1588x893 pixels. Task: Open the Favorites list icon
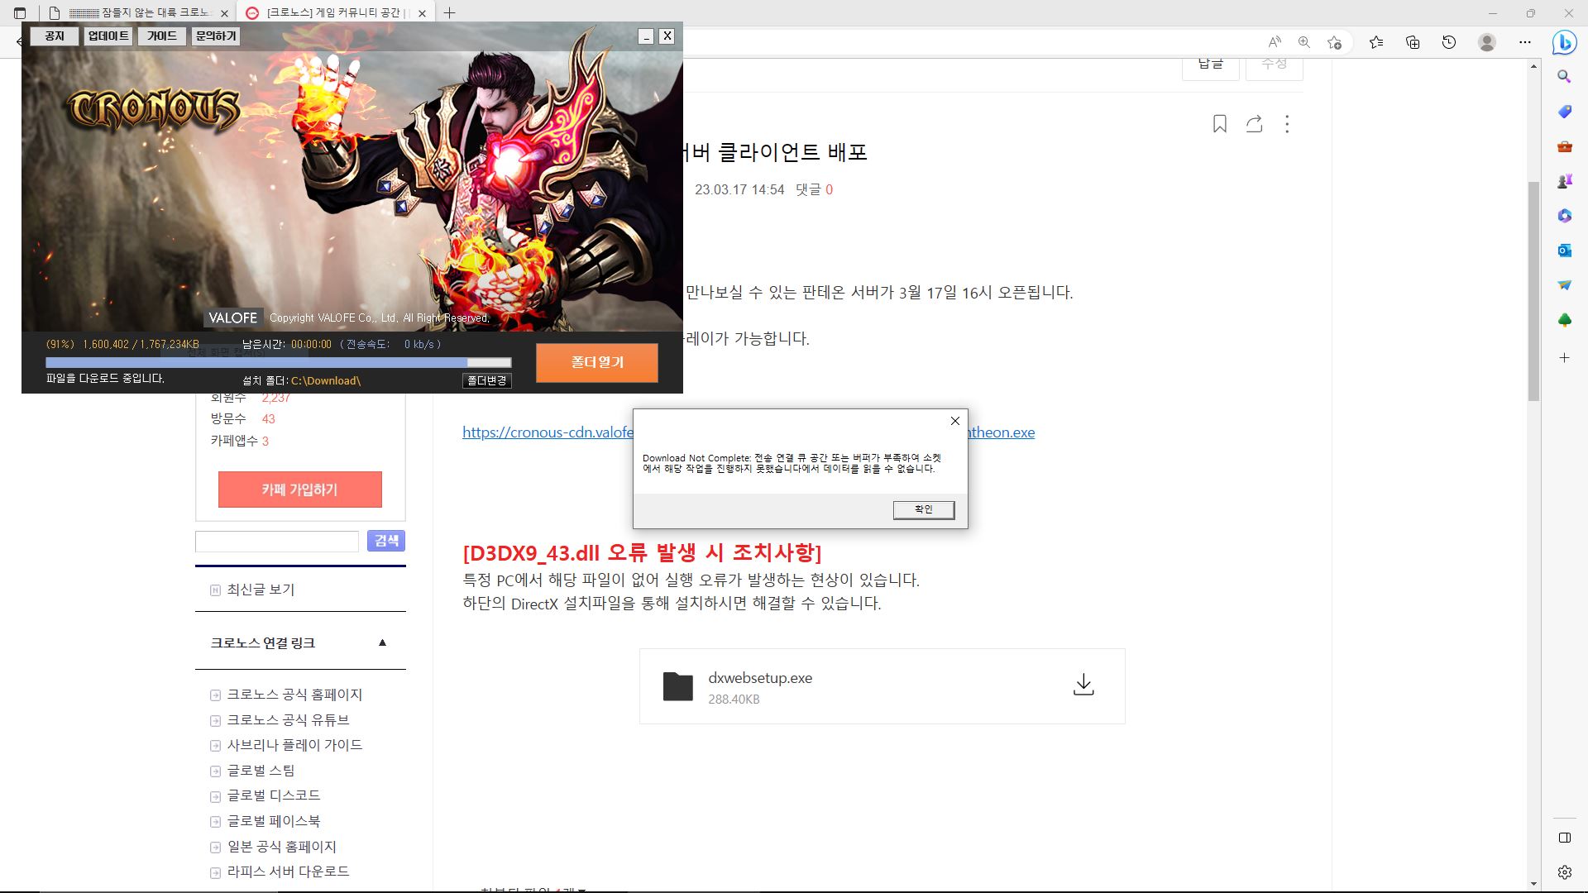1376,42
